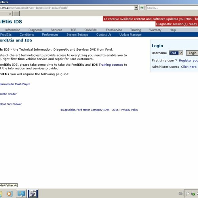Switch to the FordEtis IDS taskbar window
The height and width of the screenshot is (198, 198).
tap(33, 194)
